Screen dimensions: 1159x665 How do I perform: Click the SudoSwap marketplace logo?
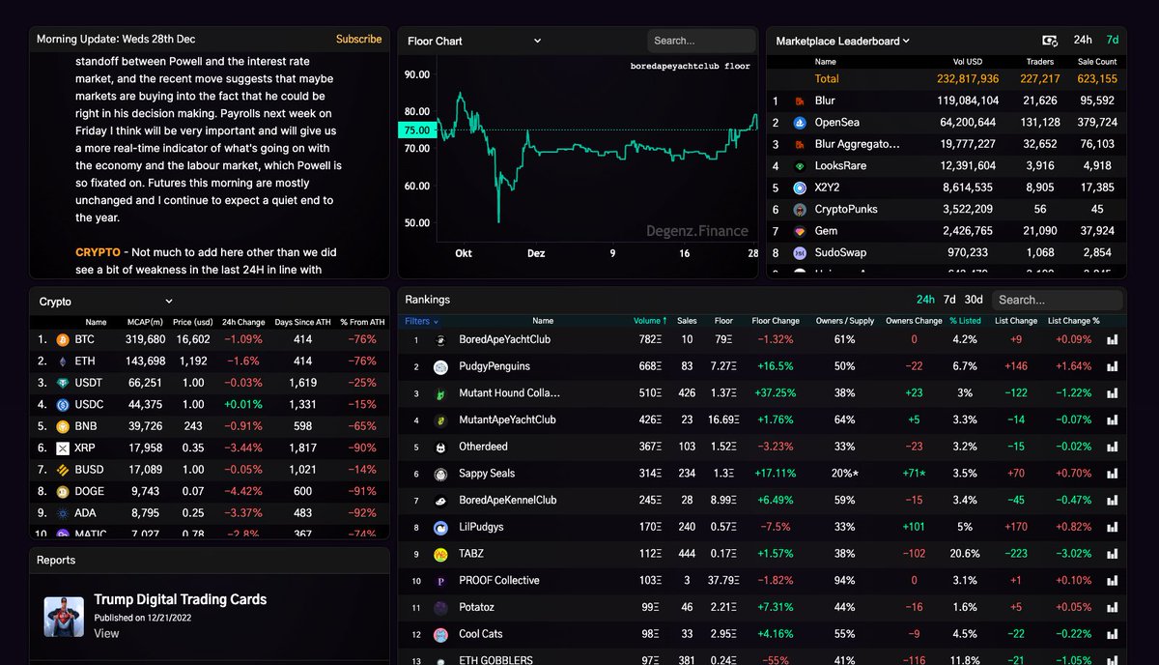(800, 253)
